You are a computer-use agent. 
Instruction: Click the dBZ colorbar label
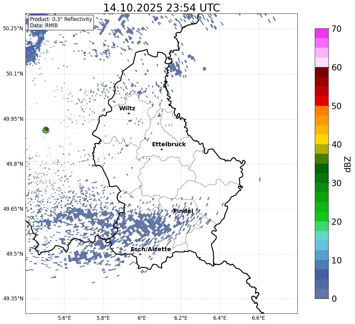coord(348,164)
